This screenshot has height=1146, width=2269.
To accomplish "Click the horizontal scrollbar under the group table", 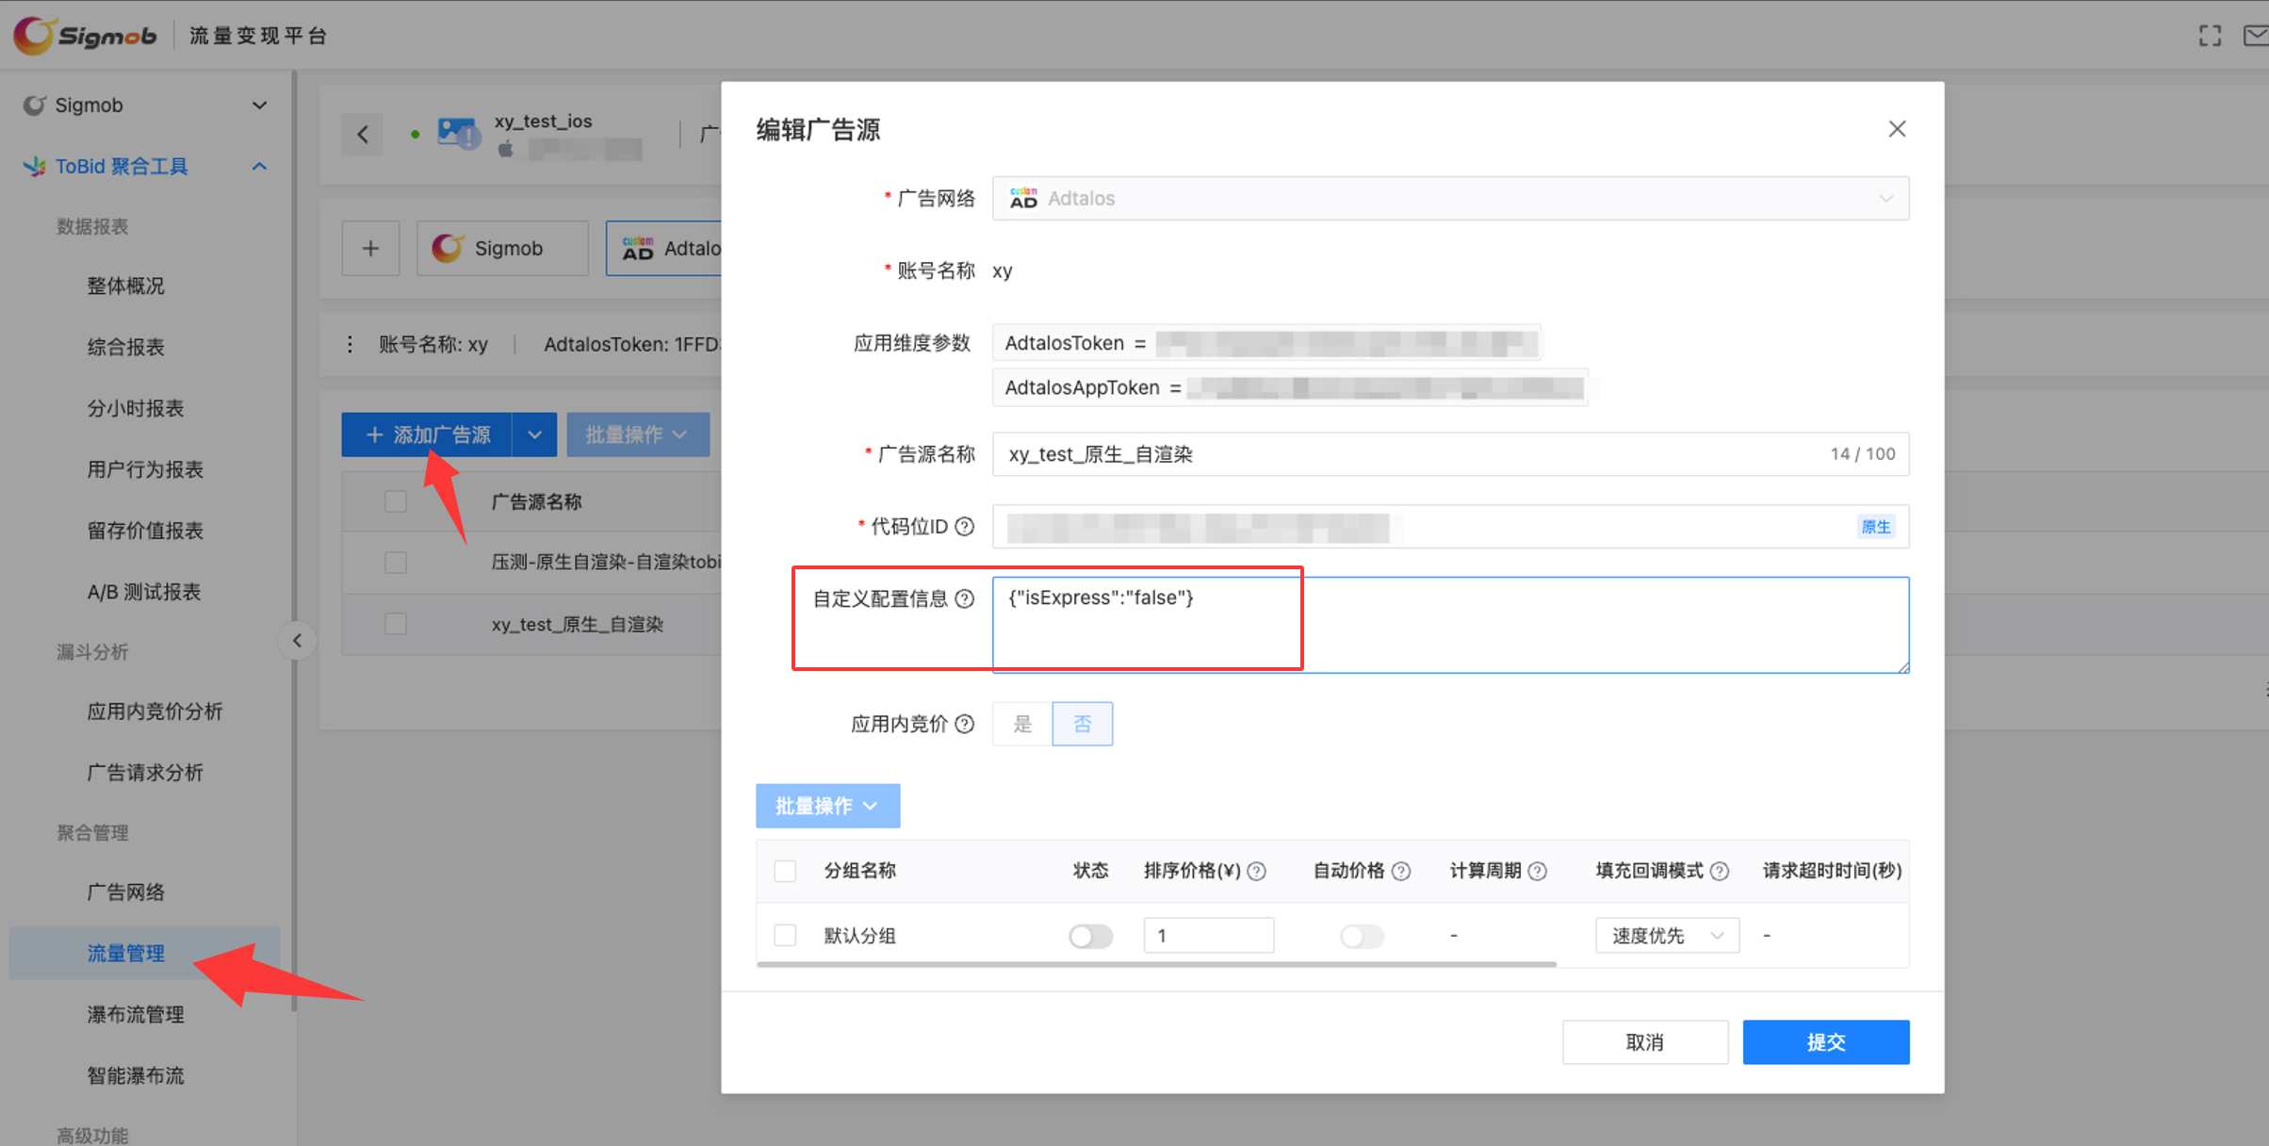I will (x=1156, y=964).
